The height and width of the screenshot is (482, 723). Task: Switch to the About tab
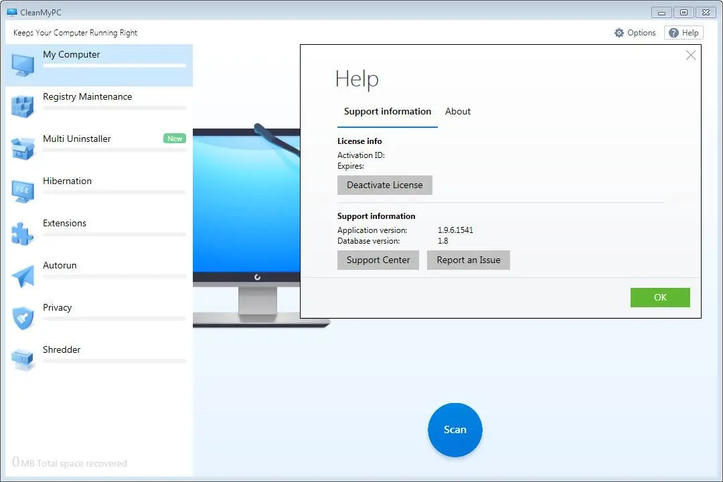[x=458, y=112]
